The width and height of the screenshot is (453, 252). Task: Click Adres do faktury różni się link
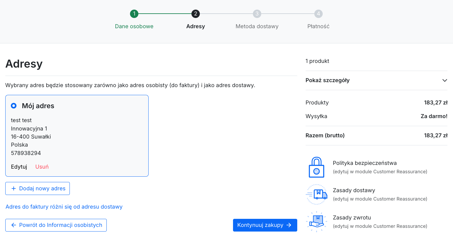pos(64,207)
